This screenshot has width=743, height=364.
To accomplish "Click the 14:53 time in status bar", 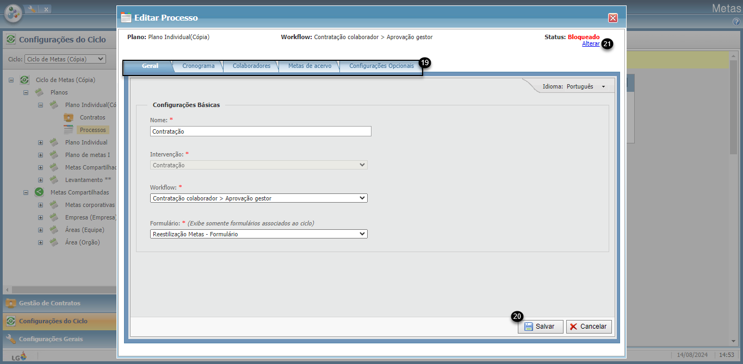I will tap(727, 355).
